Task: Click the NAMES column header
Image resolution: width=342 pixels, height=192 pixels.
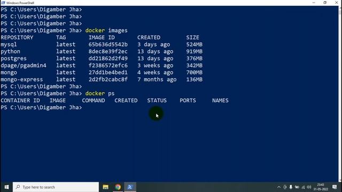Action: (x=220, y=100)
